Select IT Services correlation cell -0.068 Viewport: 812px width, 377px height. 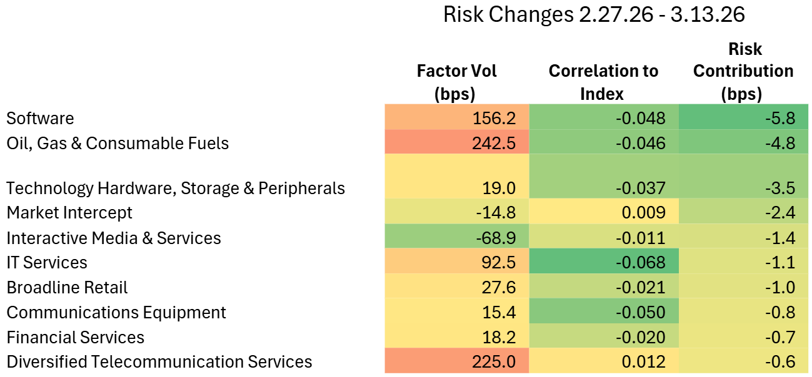point(603,262)
